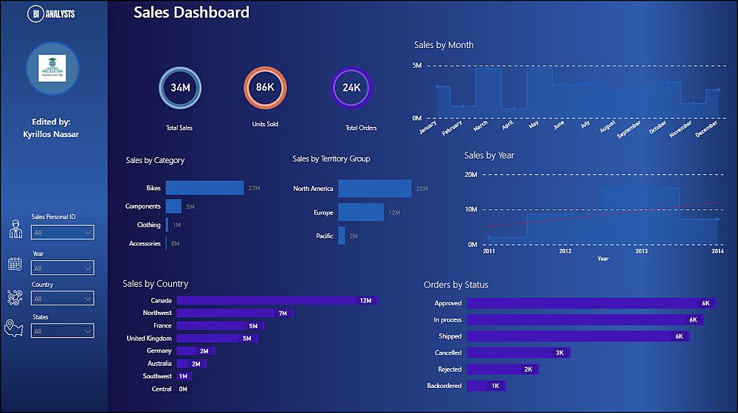Image resolution: width=738 pixels, height=413 pixels.
Task: Click the Sales Dashboard heading
Action: pos(192,13)
